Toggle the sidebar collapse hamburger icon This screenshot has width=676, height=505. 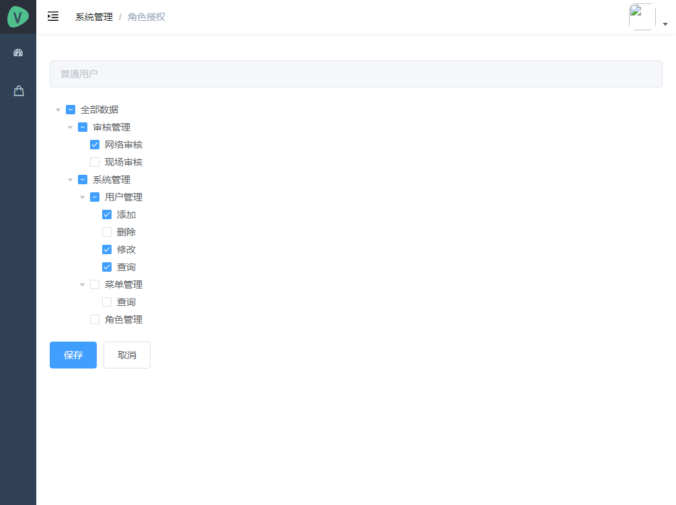(x=53, y=16)
